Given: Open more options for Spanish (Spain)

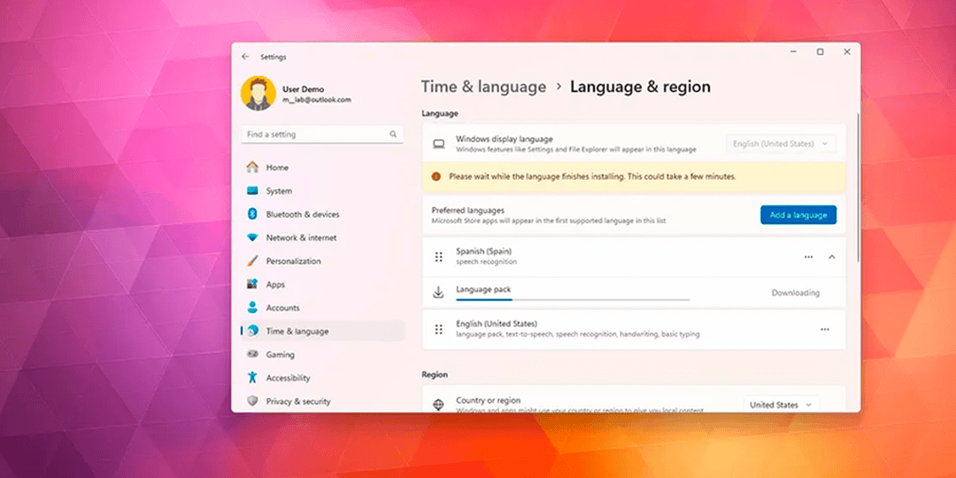Looking at the screenshot, I should (808, 257).
